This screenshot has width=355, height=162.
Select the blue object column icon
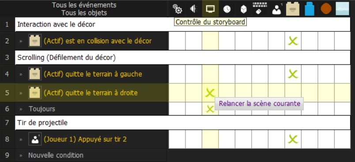click(310, 9)
